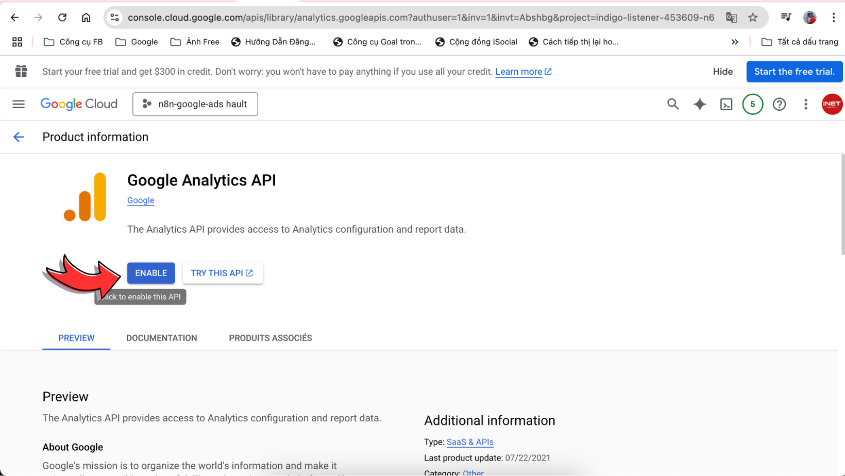Open Chrome's three-dot menu
845x476 pixels.
point(834,18)
